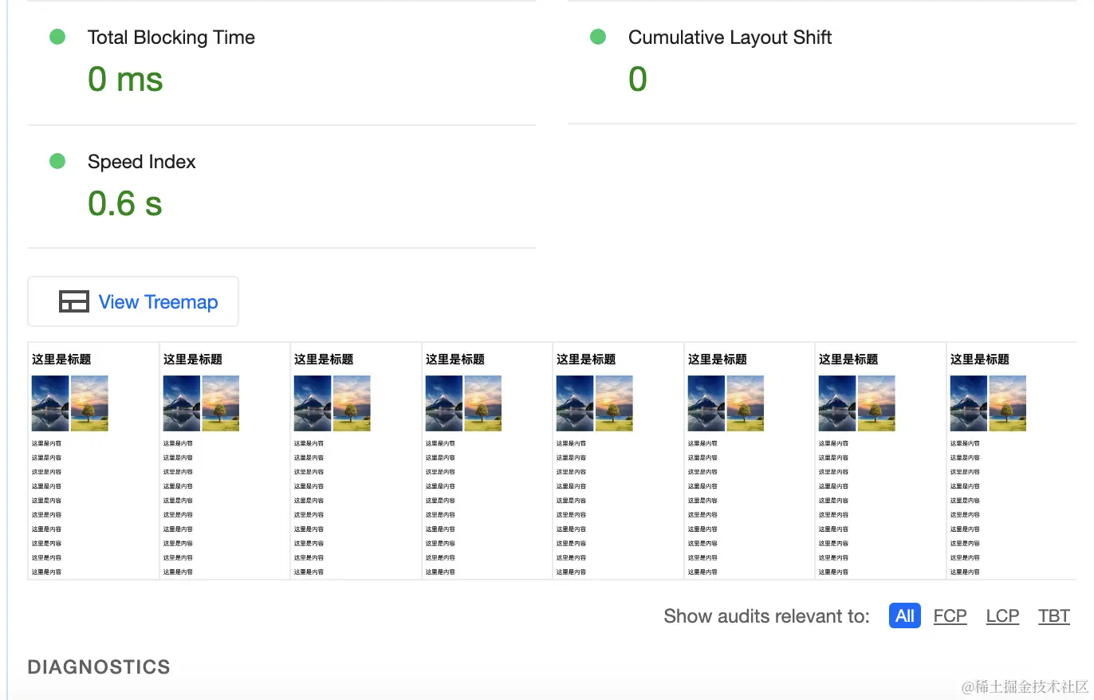Show audits relevant to LCP
The image size is (1094, 700).
coord(1002,616)
